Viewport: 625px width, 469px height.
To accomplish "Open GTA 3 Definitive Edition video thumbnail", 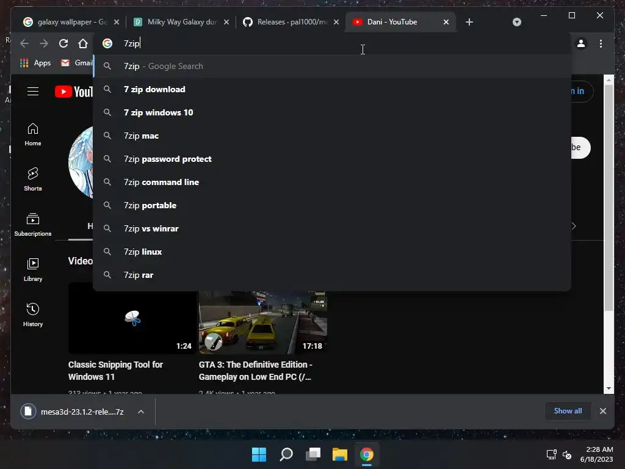I will (x=263, y=322).
